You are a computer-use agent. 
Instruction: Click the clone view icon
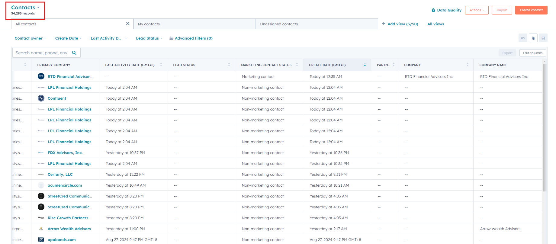[x=533, y=38]
